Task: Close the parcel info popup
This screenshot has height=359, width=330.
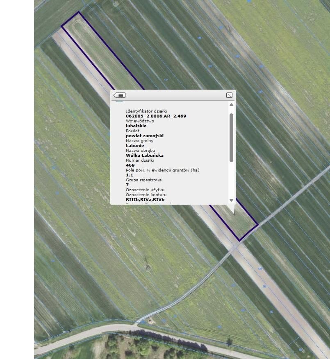Action: point(229,95)
